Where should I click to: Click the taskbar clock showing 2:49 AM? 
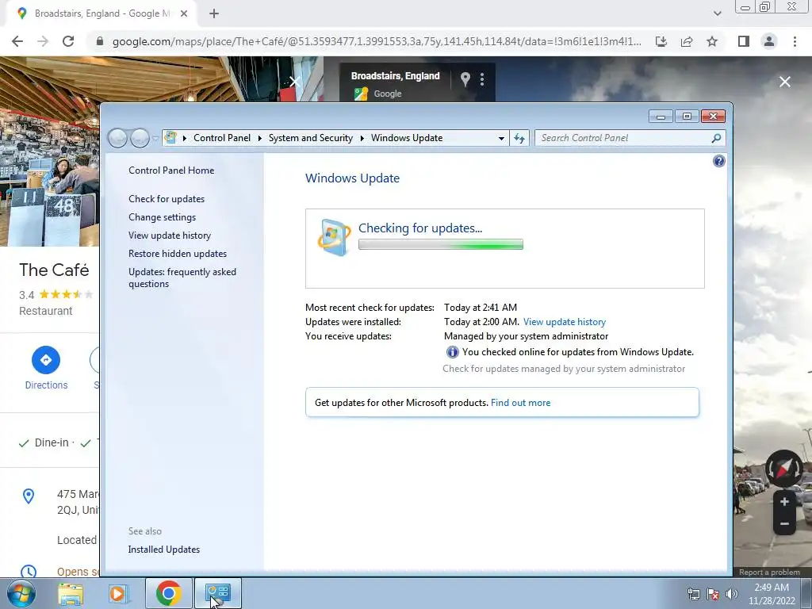[x=772, y=594]
